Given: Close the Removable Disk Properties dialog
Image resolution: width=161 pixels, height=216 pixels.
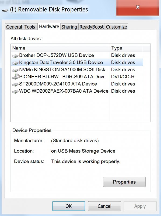Looking at the screenshot, I should pos(138,8).
